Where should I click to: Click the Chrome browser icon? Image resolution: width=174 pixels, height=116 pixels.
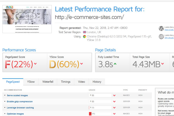85,36
